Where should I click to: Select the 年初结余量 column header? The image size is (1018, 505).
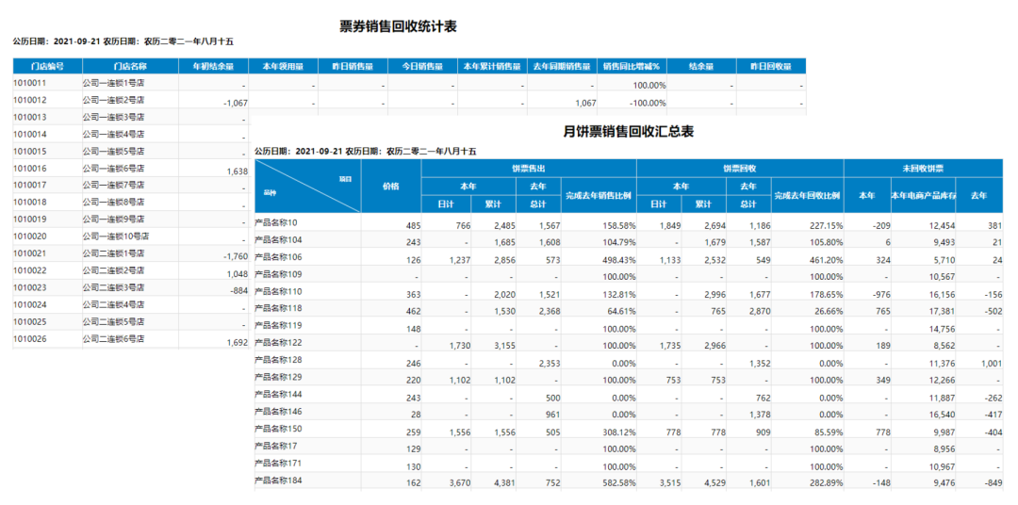(x=213, y=67)
